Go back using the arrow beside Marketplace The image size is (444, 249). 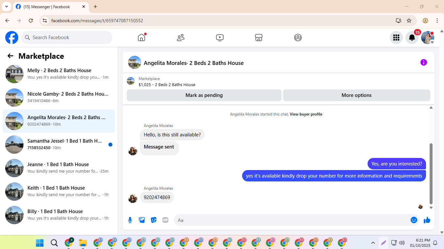point(10,56)
